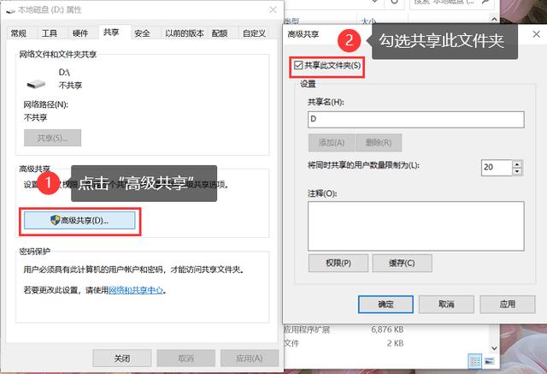Open the 网络和共享中心 link
Image resolution: width=547 pixels, height=374 pixels.
pyautogui.click(x=136, y=290)
